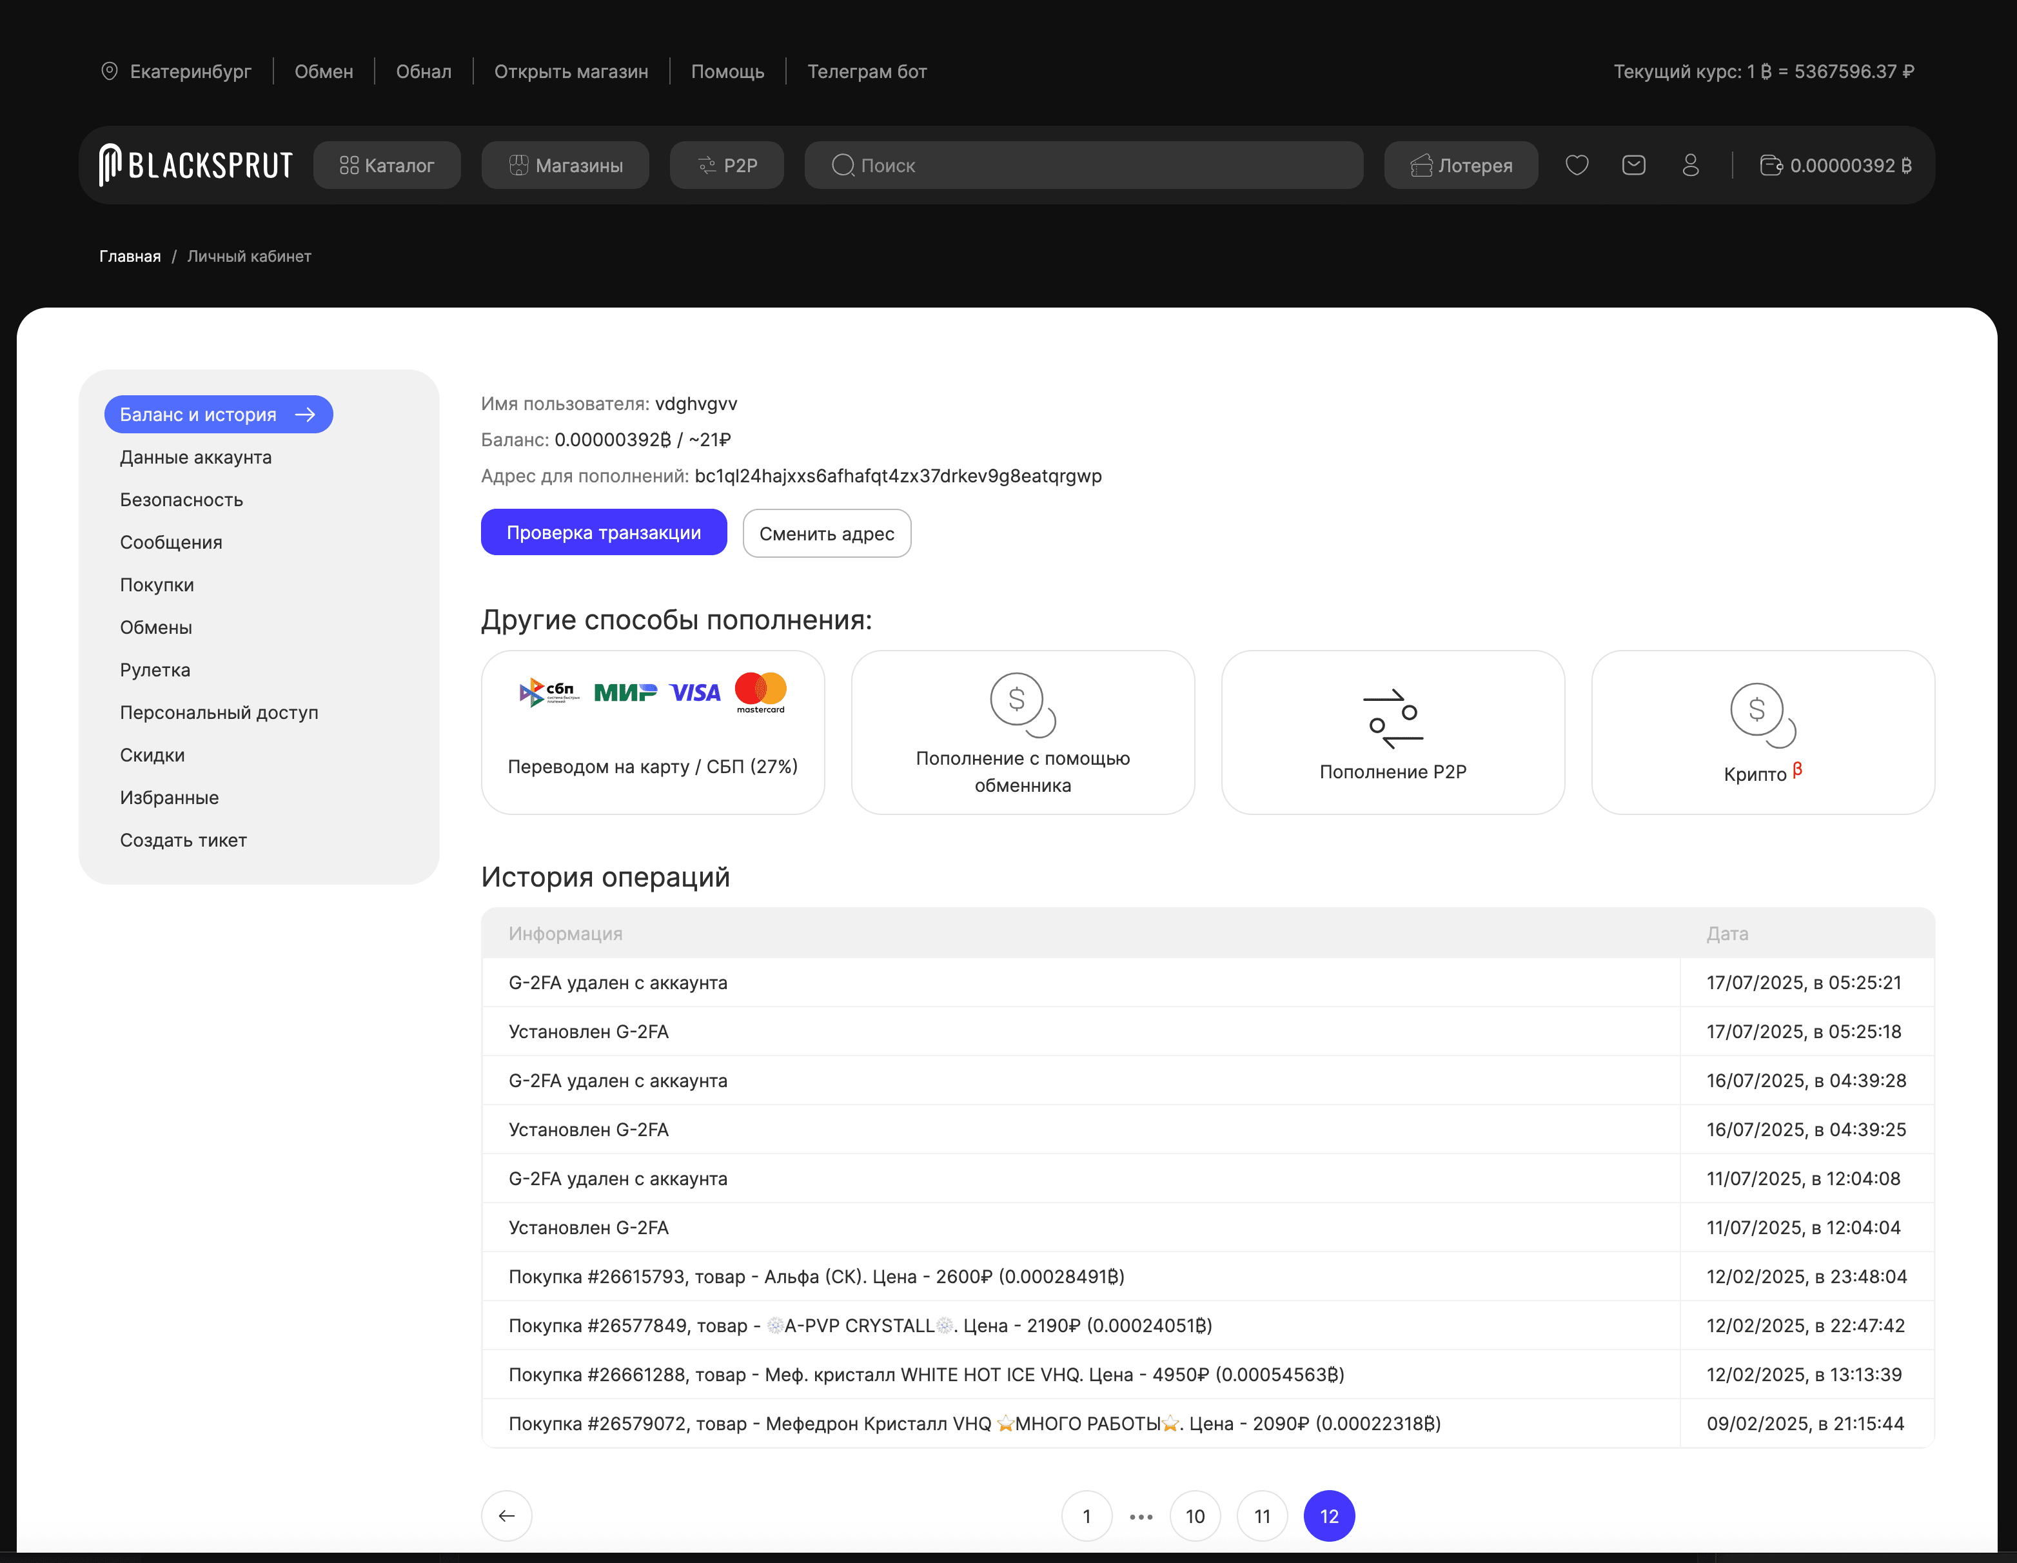The image size is (2017, 1563).
Task: Select the Крипто payment card
Action: (x=1762, y=732)
